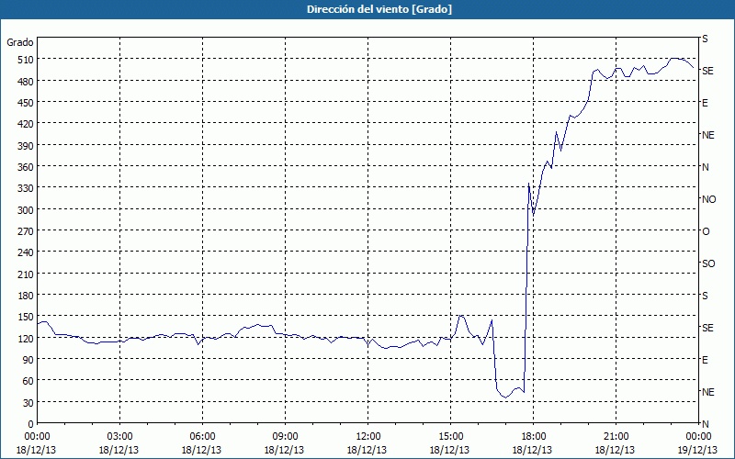This screenshot has height=459, width=735.
Task: Click the "SE" compass label nearest 135 degrees
Action: 707,328
